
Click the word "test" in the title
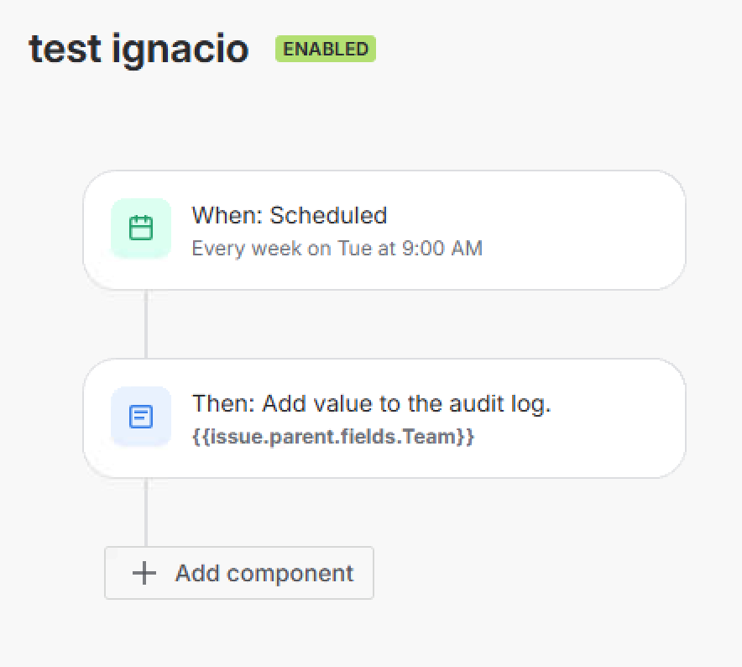[65, 50]
